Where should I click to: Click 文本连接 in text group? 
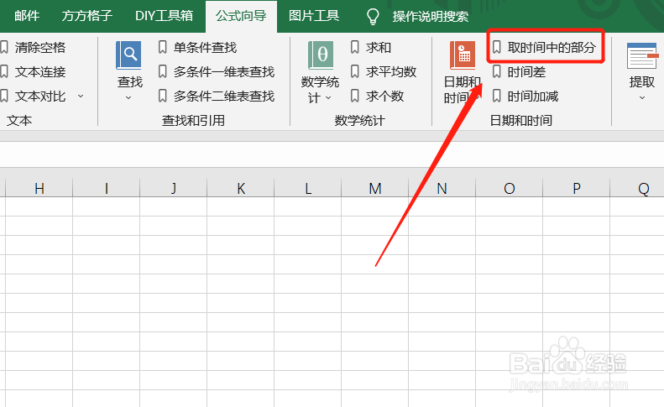coord(33,72)
